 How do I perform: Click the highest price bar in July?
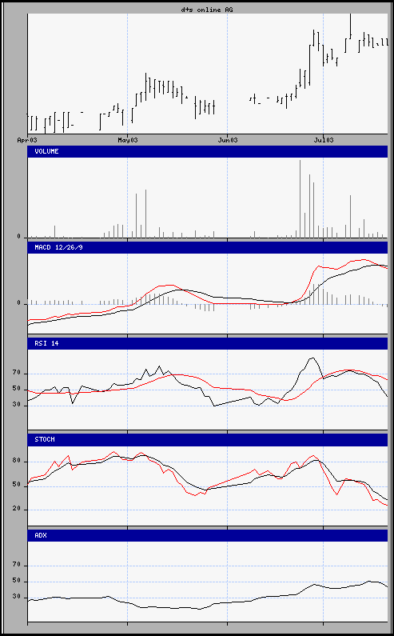click(350, 26)
